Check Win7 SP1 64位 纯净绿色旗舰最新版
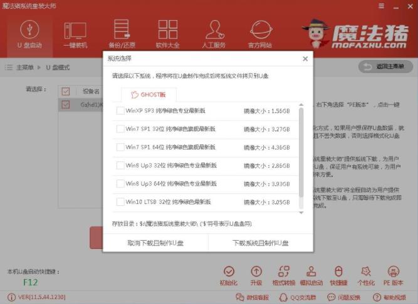The height and width of the screenshot is (304, 418). pyautogui.click(x=120, y=147)
